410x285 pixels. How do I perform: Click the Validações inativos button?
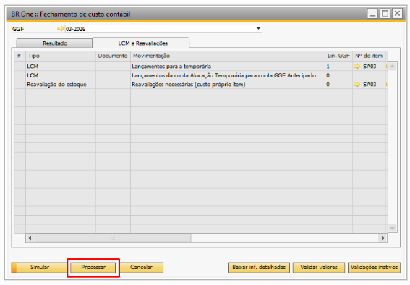coord(374,267)
